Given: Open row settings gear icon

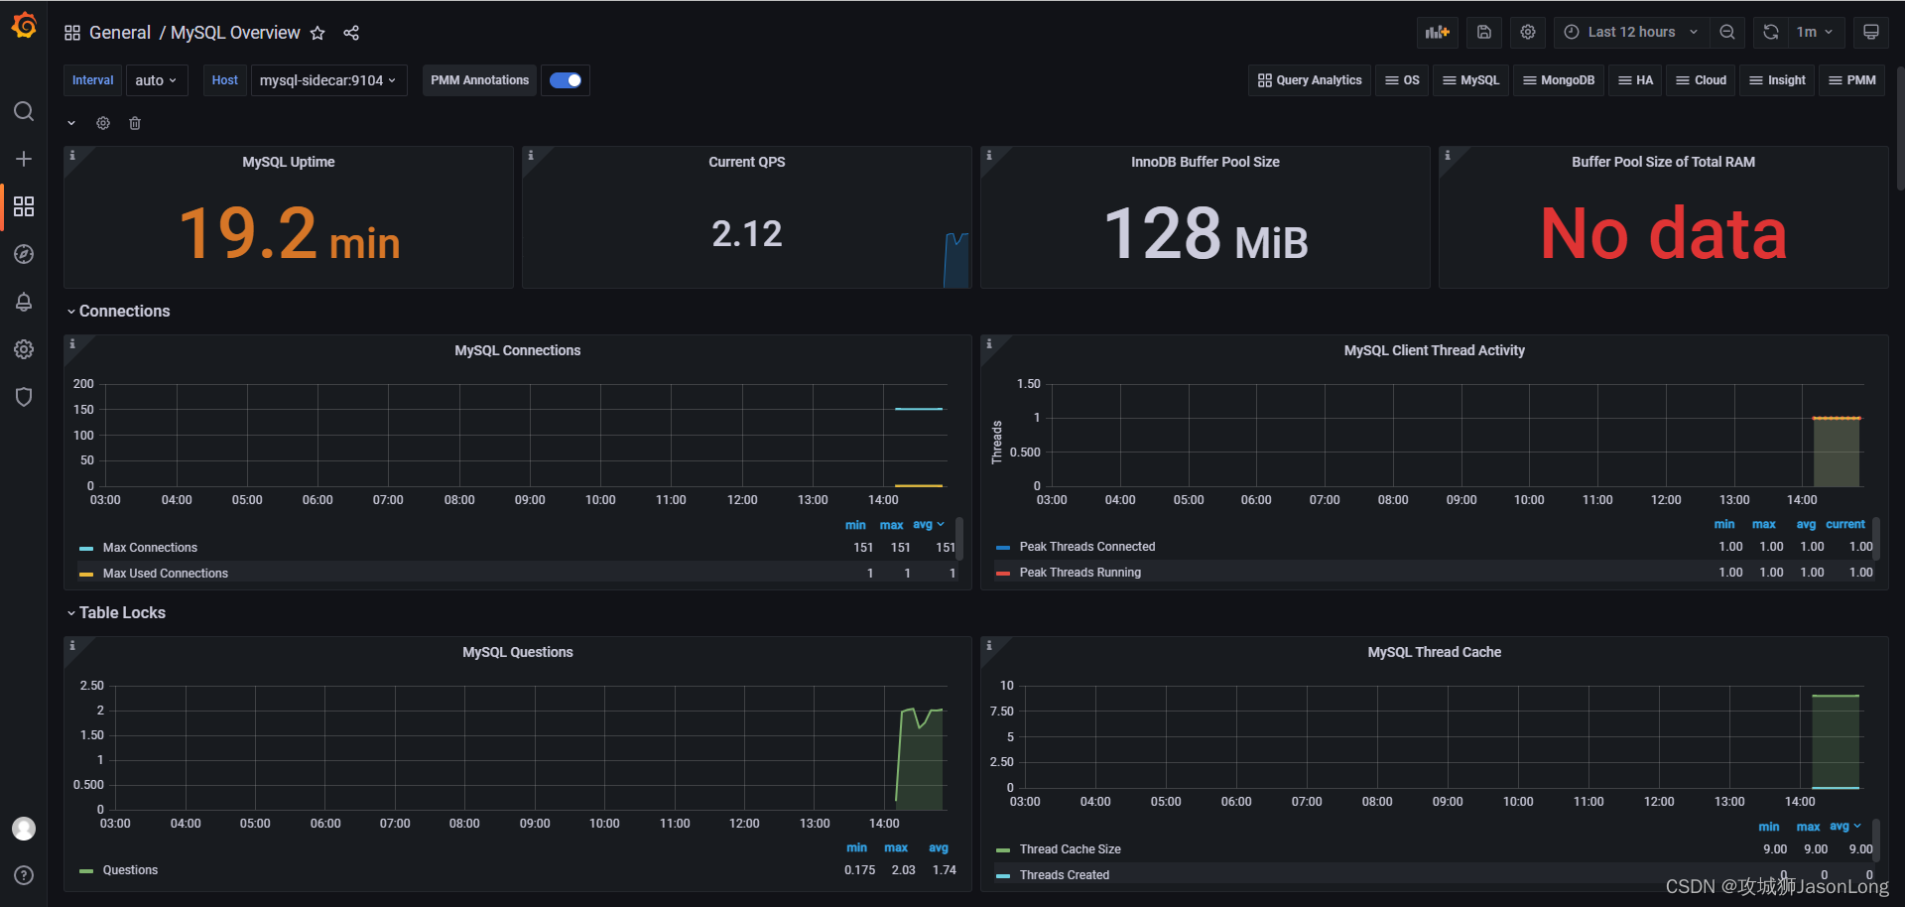Looking at the screenshot, I should click(103, 123).
